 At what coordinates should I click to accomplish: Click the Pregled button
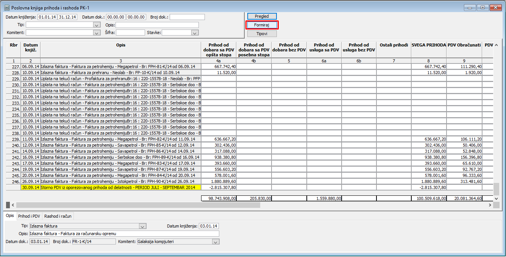coord(262,16)
